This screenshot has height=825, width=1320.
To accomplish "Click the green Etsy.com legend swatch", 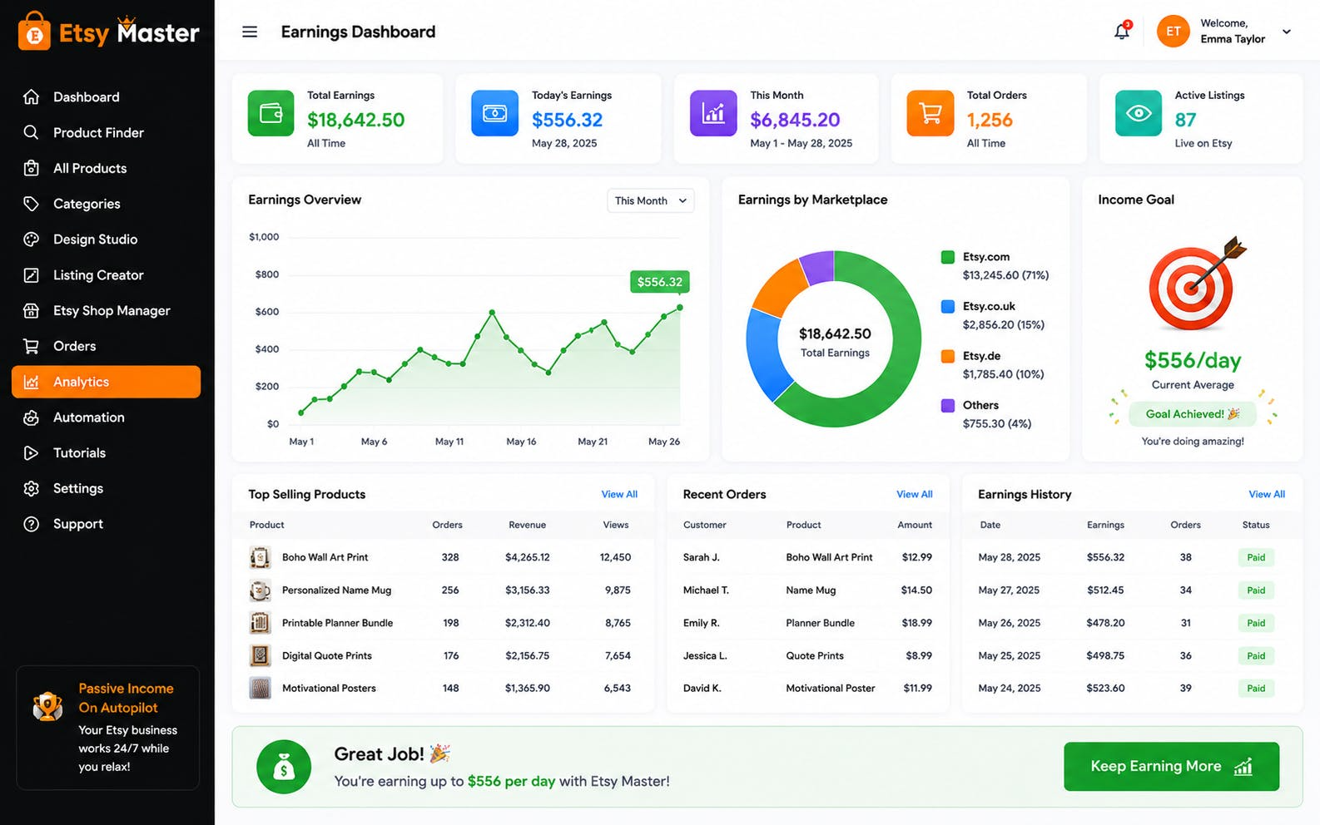I will click(x=947, y=257).
